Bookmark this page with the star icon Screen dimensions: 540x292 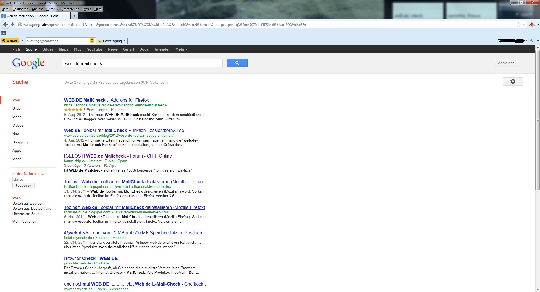click(518, 25)
